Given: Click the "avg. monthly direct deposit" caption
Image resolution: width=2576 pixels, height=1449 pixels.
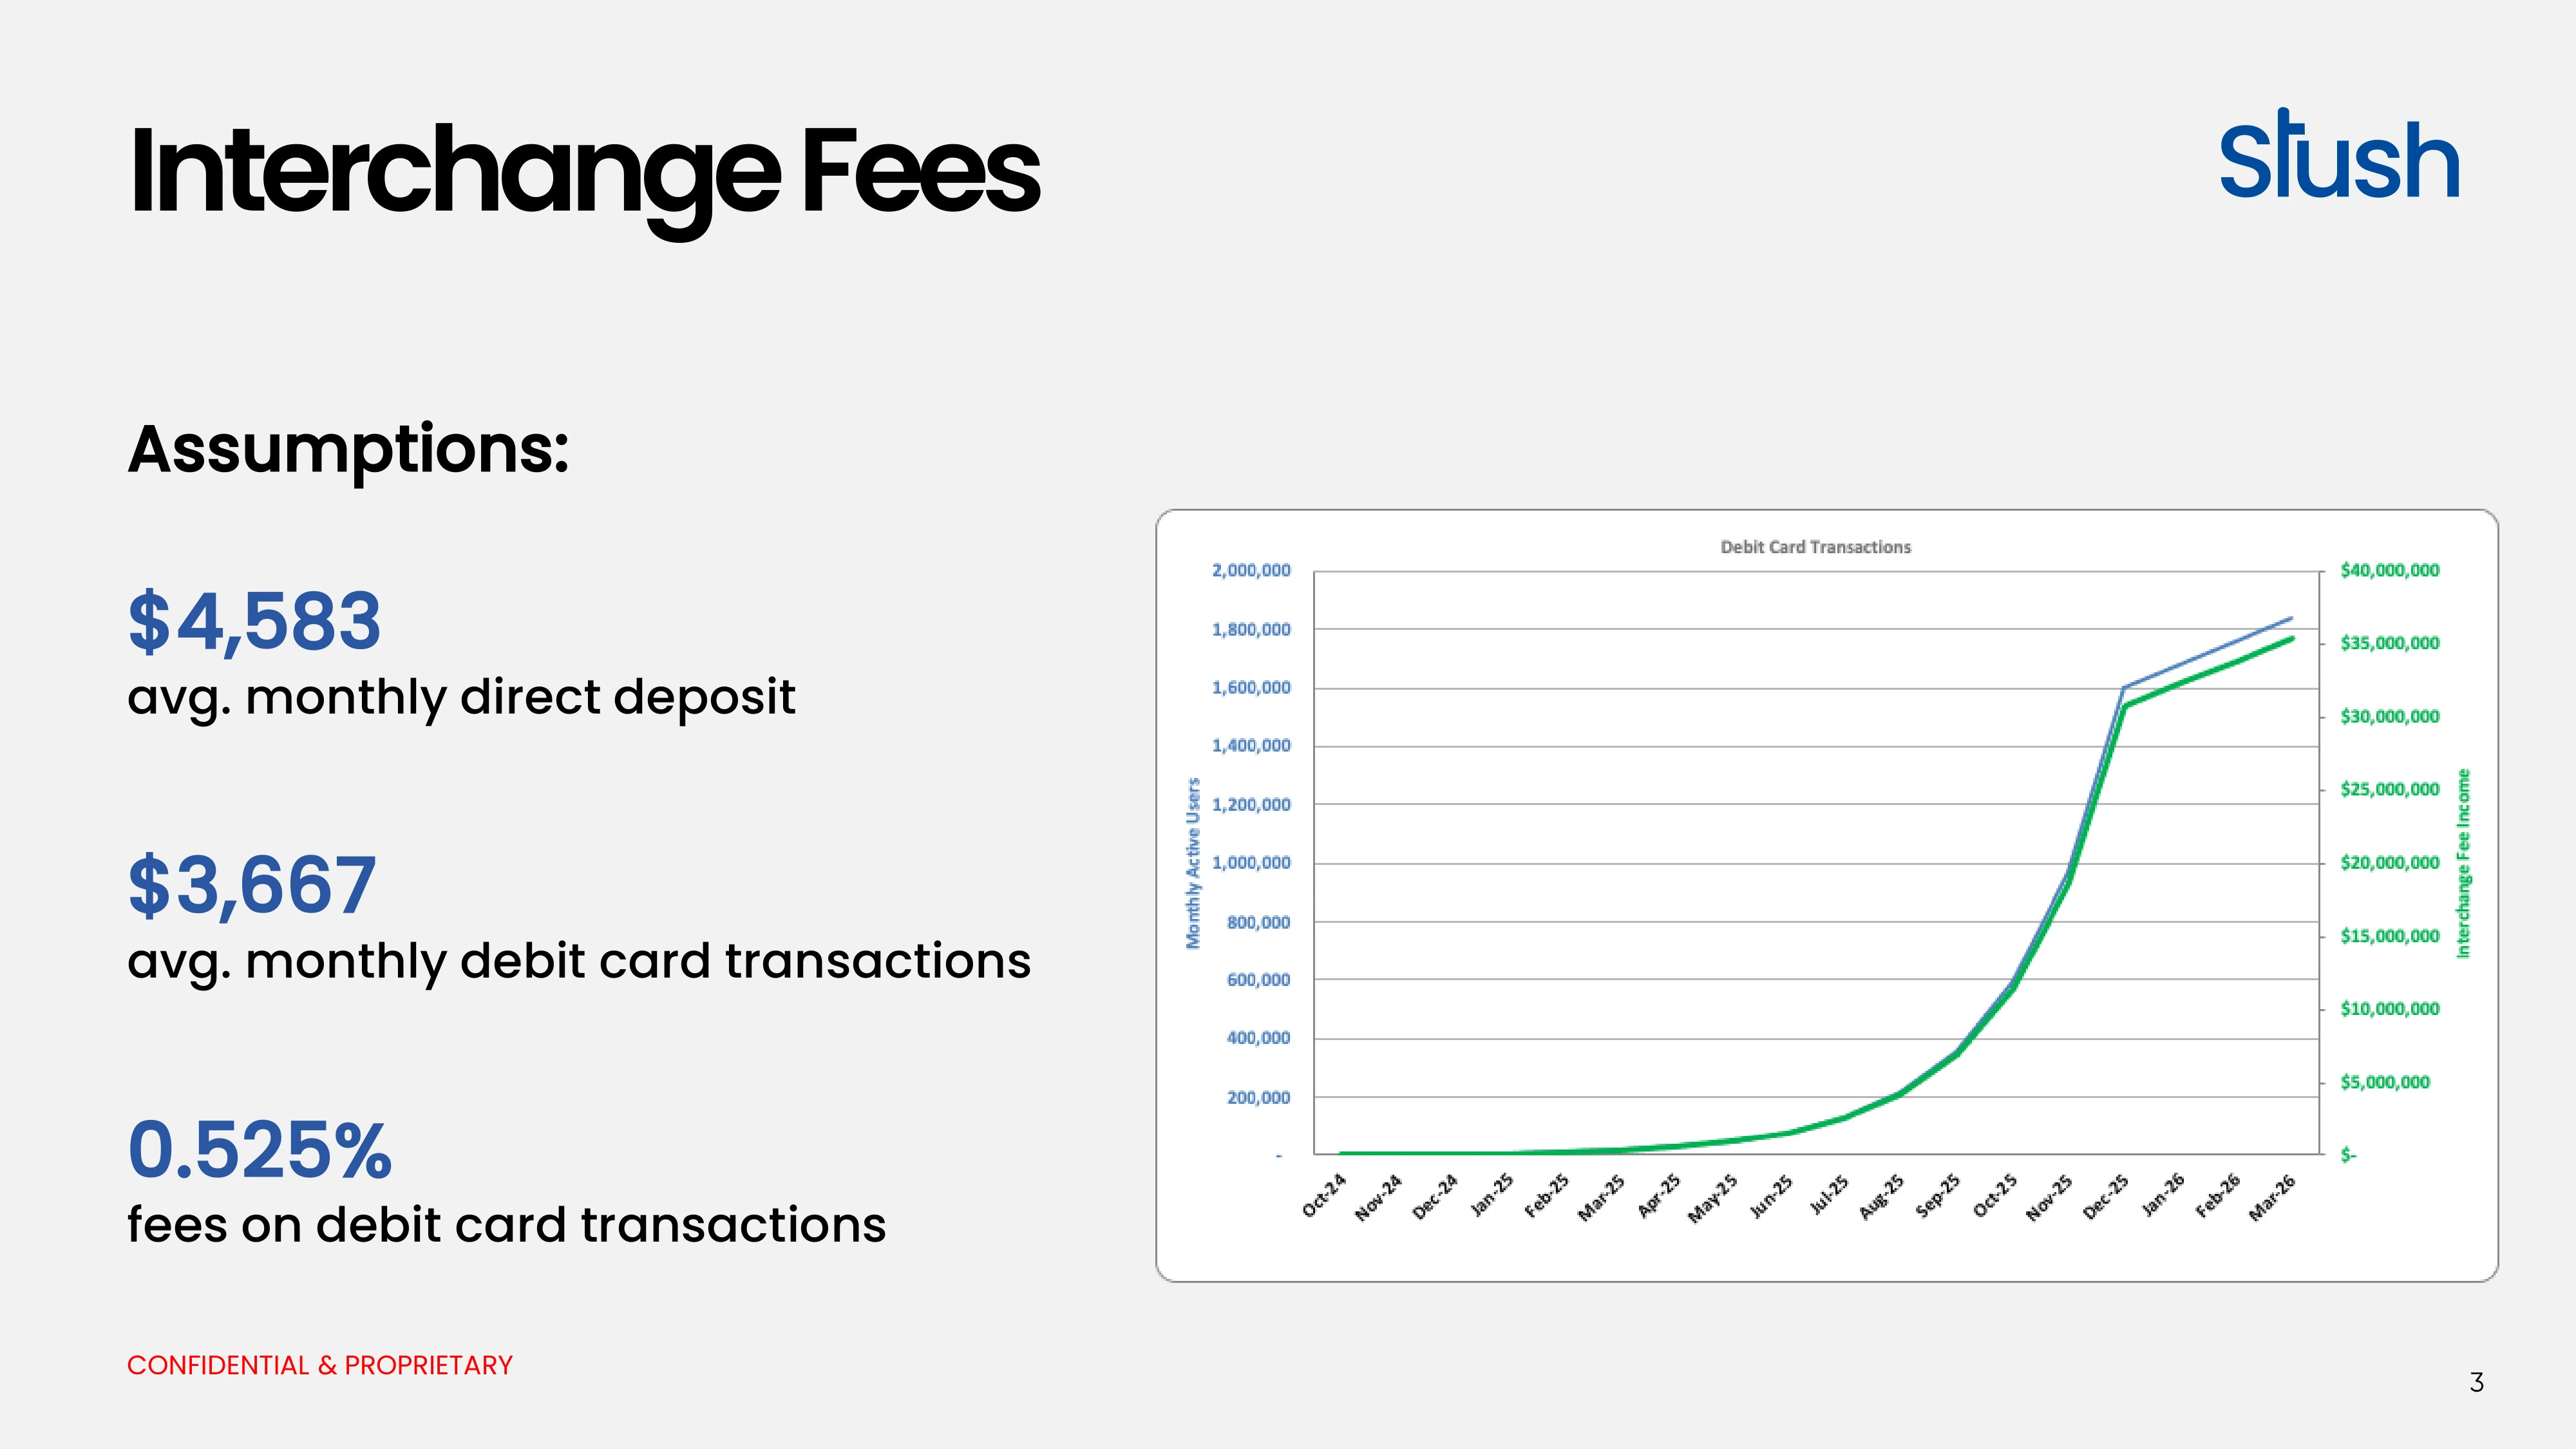Looking at the screenshot, I should (461, 697).
